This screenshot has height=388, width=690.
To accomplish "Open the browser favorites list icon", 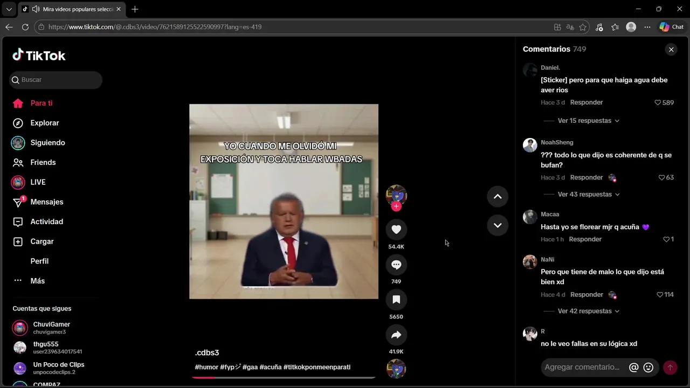I will click(615, 27).
